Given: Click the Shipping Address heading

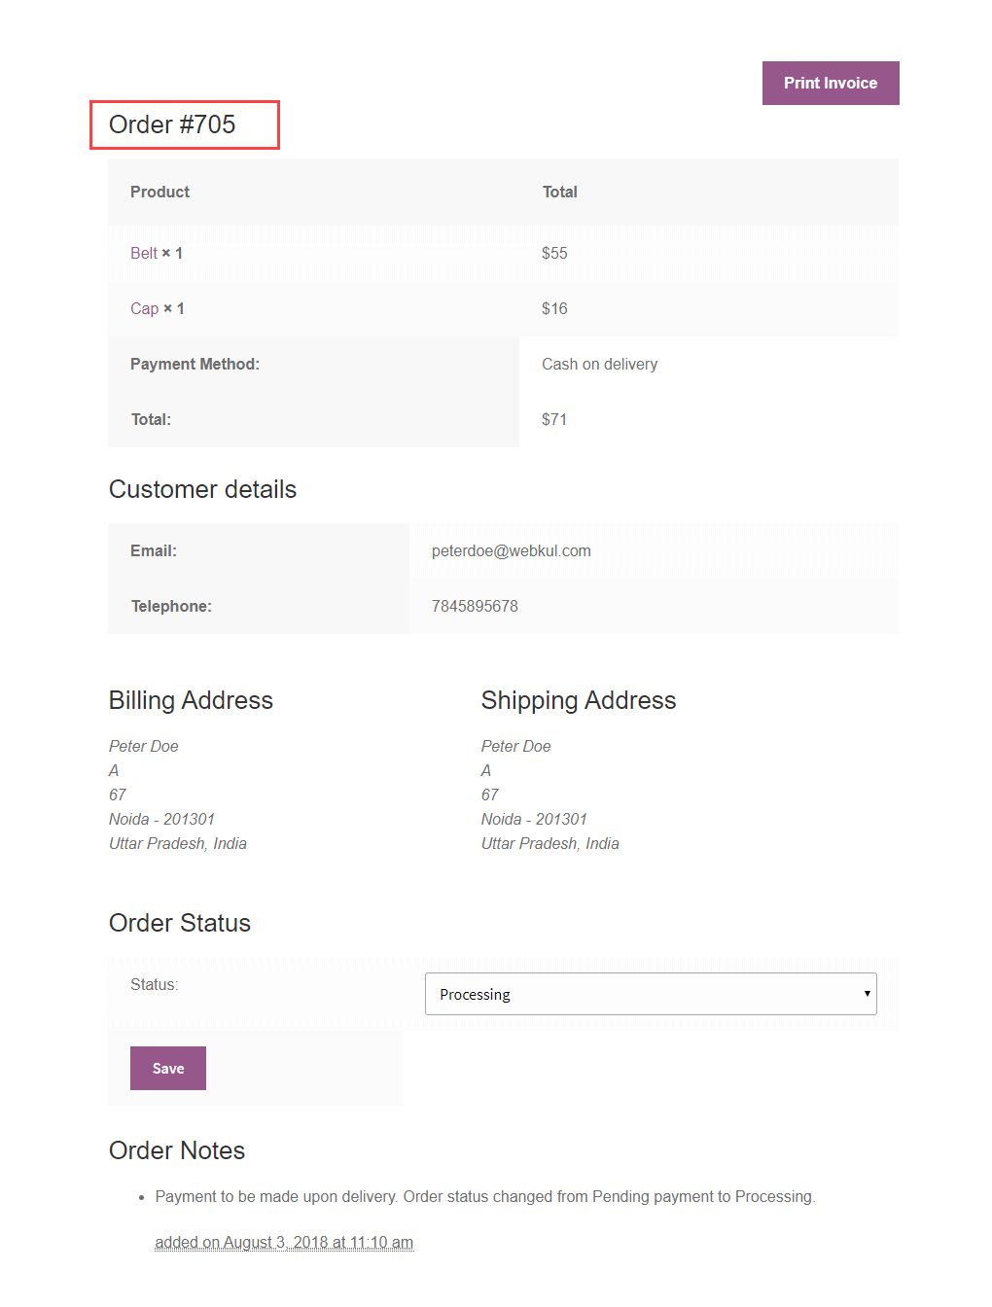Looking at the screenshot, I should tap(579, 700).
